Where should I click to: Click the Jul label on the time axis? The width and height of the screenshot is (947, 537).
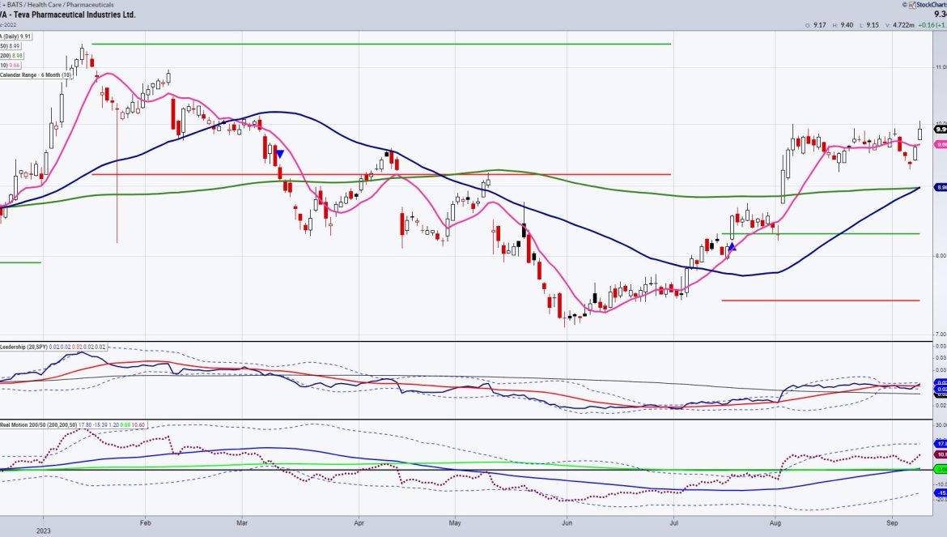673,523
